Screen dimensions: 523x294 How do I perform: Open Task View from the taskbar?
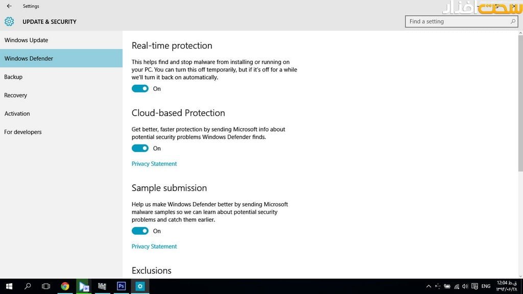[x=46, y=286]
